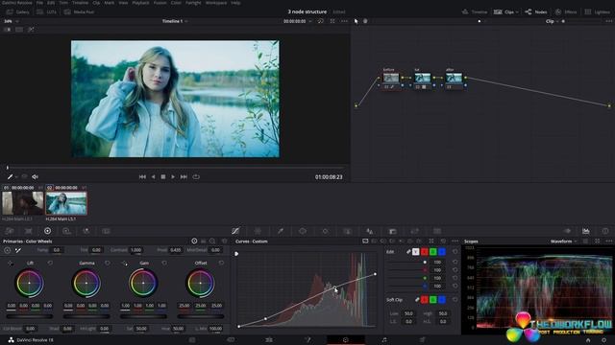Open the Color menu
This screenshot has height=345, width=615.
pos(176,3)
